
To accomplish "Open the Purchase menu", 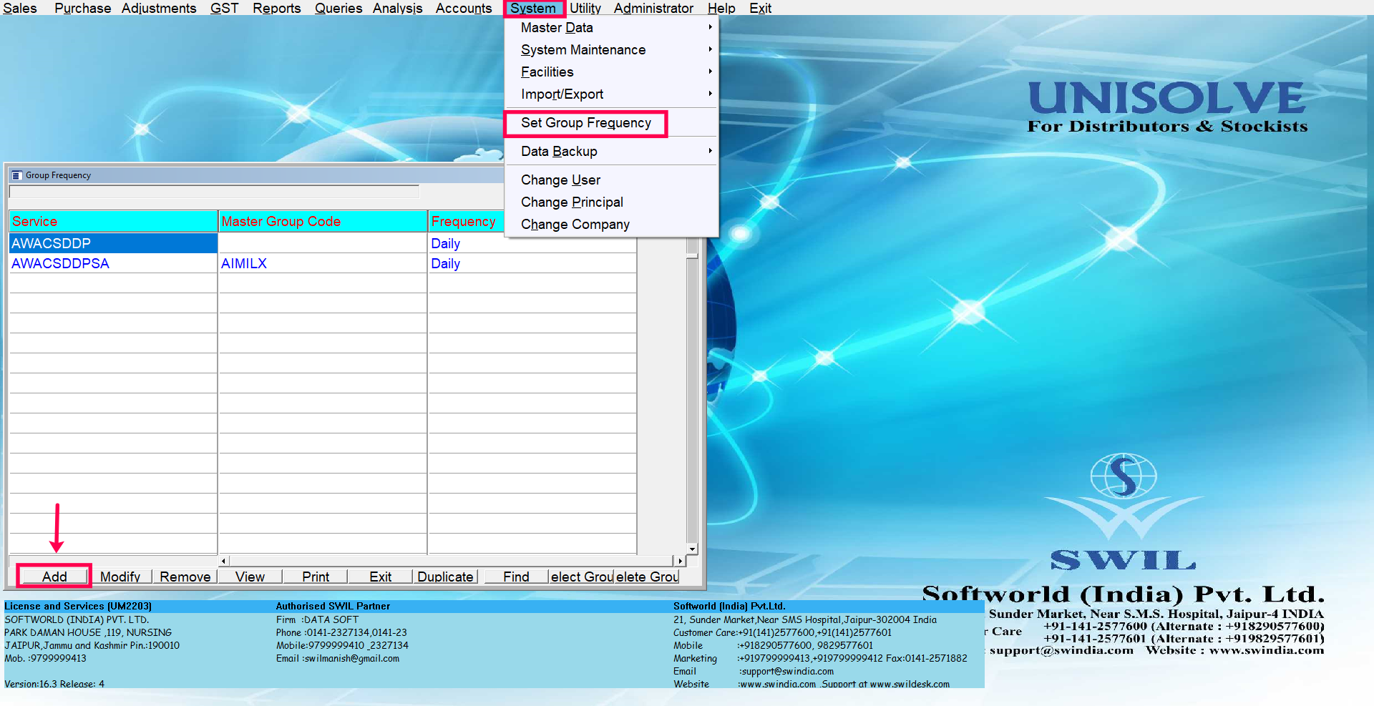I will (x=82, y=8).
